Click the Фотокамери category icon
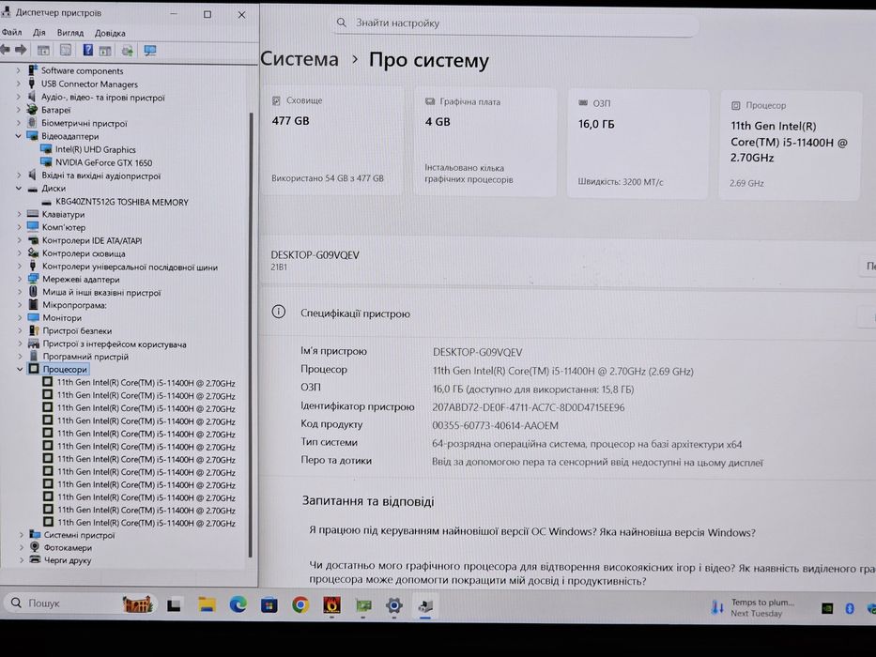The image size is (876, 657). 35,547
